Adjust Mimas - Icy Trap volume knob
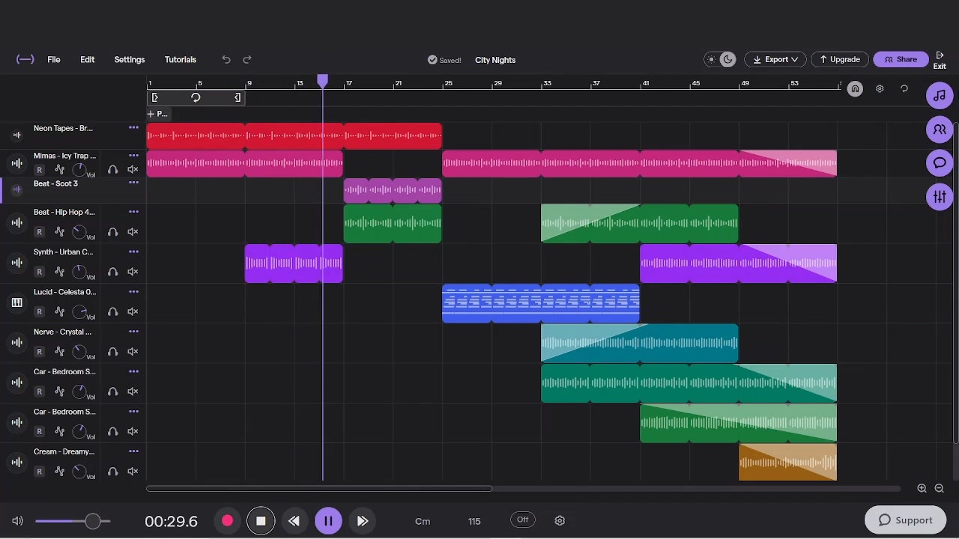Viewport: 959px width, 539px height. pos(79,169)
